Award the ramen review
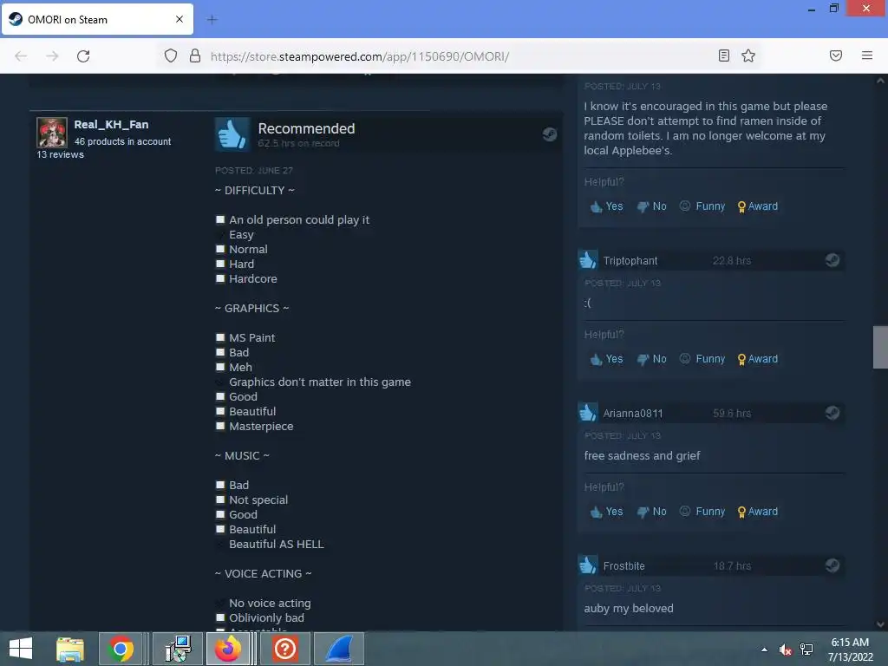The height and width of the screenshot is (666, 888). tap(758, 206)
